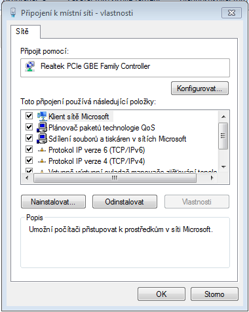Viewport: 249px width, 312px height.
Task: Switch to the Sítě tab
Action: (22, 31)
